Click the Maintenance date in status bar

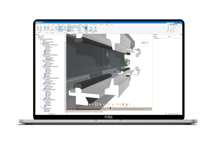[173, 114]
